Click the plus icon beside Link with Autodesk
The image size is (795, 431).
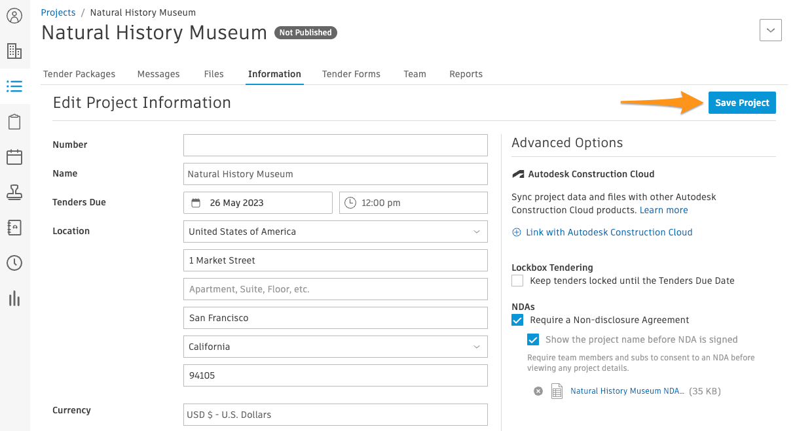coord(517,232)
